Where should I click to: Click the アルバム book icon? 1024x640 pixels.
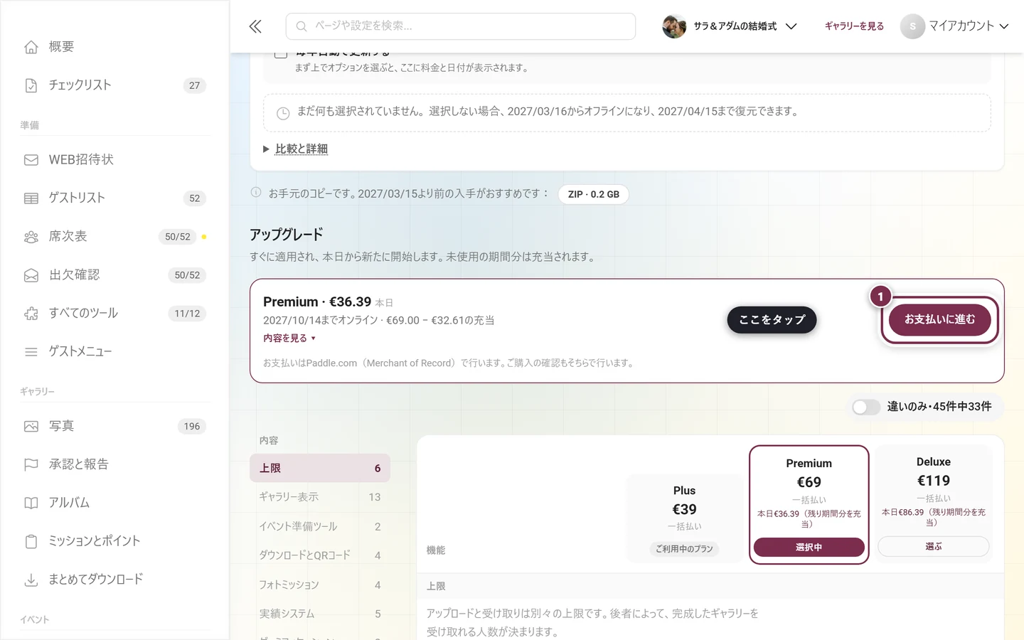[x=31, y=503]
